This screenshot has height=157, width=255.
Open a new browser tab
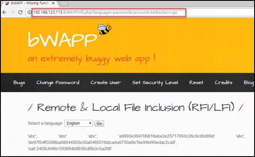tap(64, 3)
